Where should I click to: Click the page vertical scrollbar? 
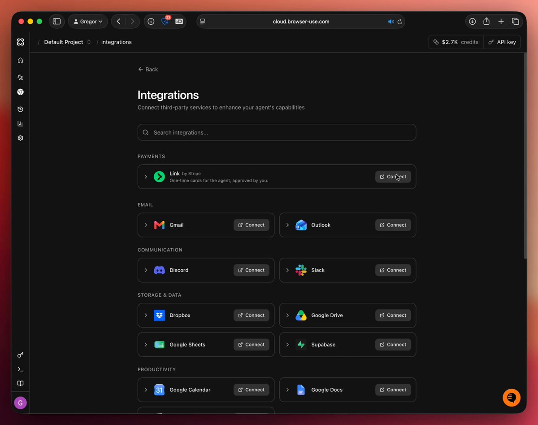click(525, 156)
